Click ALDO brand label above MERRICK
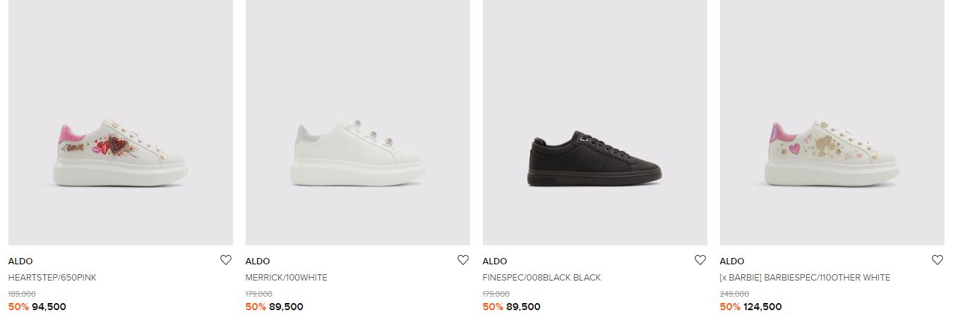953x320 pixels. pos(258,261)
